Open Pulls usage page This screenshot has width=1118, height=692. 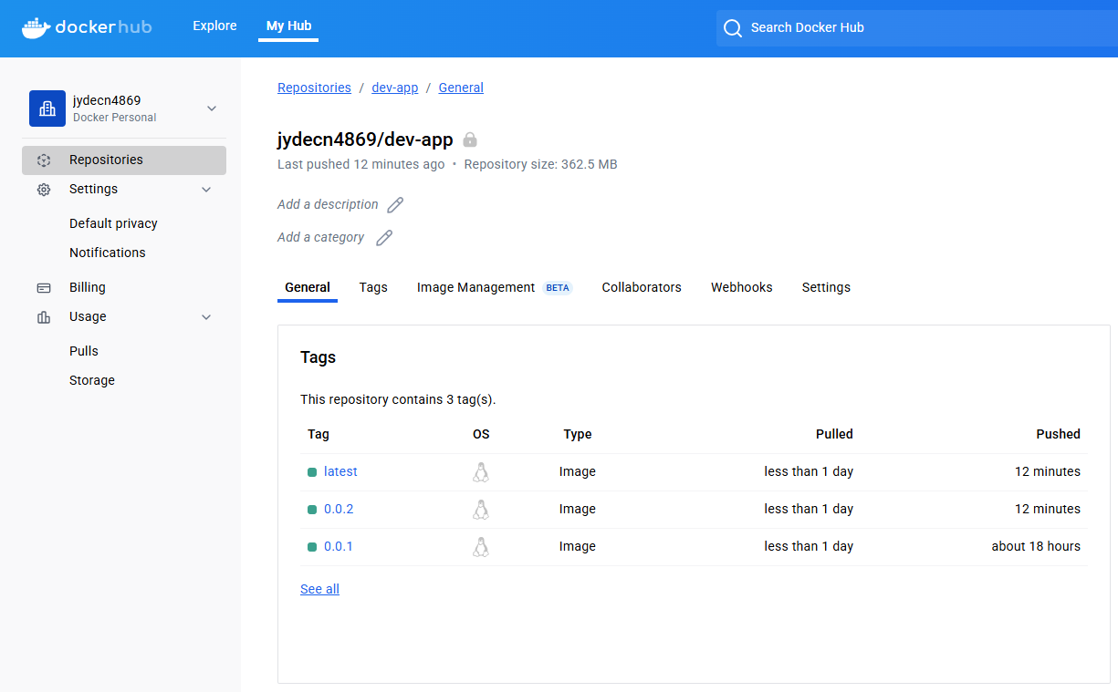click(84, 351)
